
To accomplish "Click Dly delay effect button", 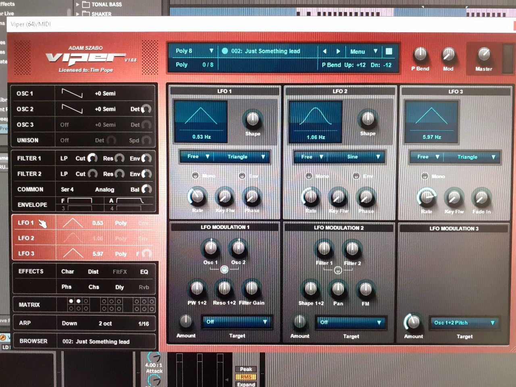I will [x=119, y=287].
